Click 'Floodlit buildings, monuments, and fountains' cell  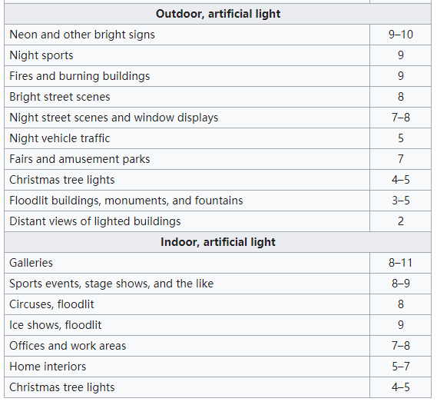click(x=187, y=201)
